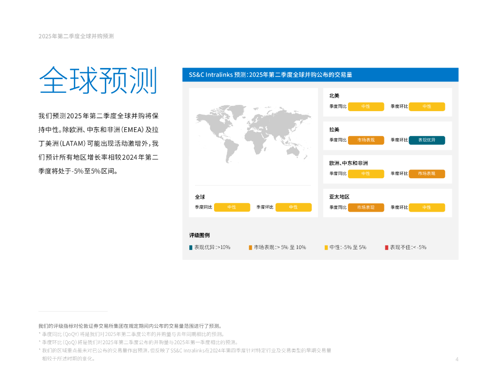Click the large 全球预测 heading
This screenshot has width=497, height=384.
coord(99,80)
